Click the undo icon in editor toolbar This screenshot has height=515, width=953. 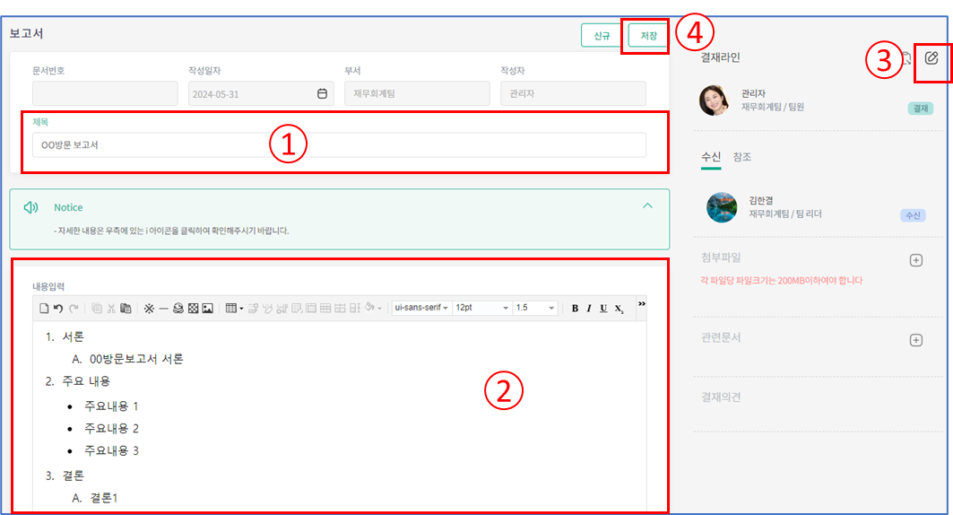pos(58,309)
